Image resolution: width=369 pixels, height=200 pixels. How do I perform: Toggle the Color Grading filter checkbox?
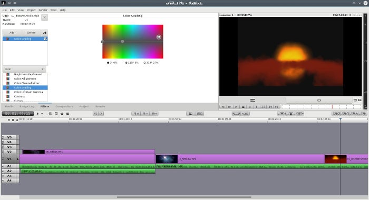point(45,39)
